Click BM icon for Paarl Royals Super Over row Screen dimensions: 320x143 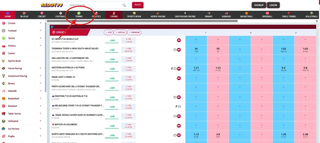point(179,116)
